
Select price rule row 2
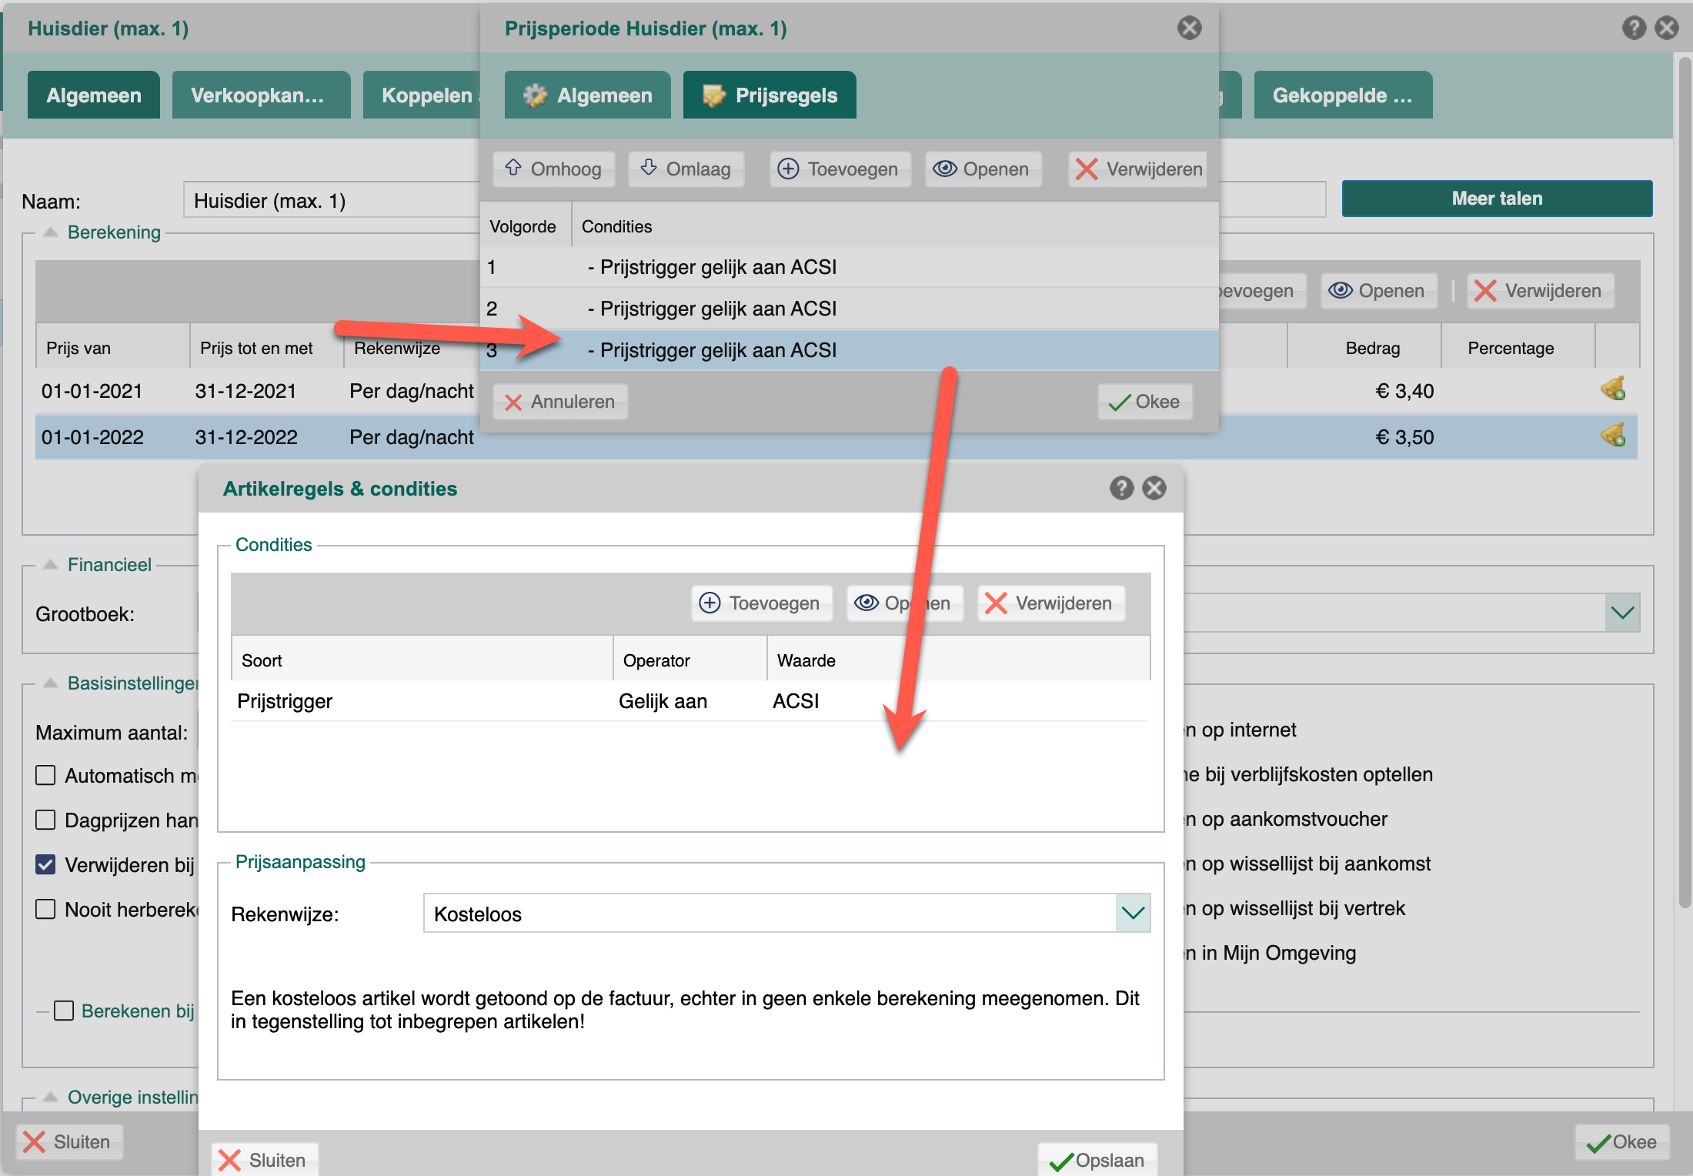(850, 309)
